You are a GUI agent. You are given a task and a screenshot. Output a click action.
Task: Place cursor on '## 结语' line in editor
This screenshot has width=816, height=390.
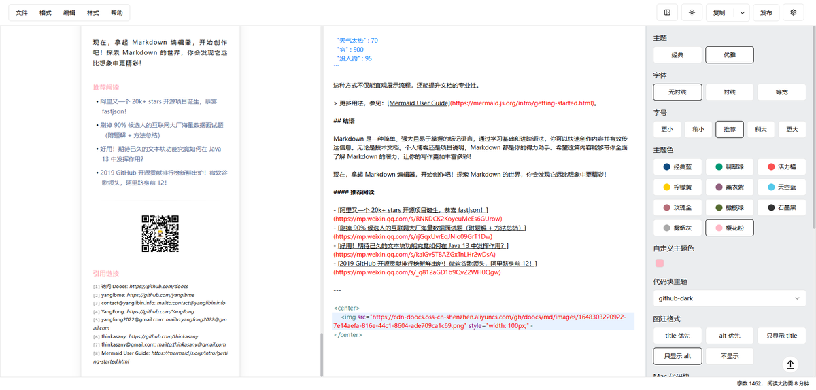click(343, 121)
